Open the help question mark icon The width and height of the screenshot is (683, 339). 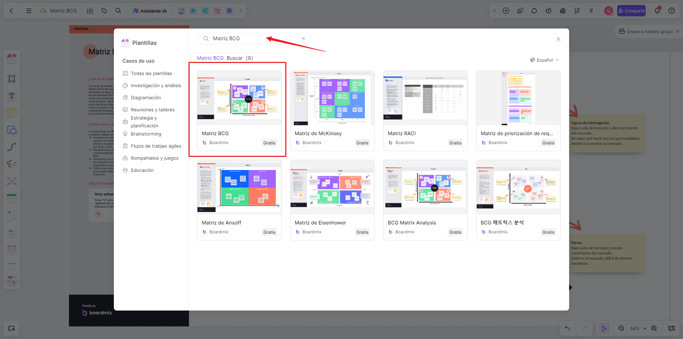[672, 11]
